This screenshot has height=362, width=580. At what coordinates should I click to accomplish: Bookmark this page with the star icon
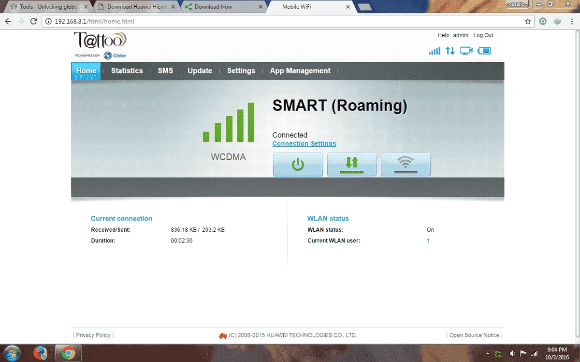[x=528, y=21]
